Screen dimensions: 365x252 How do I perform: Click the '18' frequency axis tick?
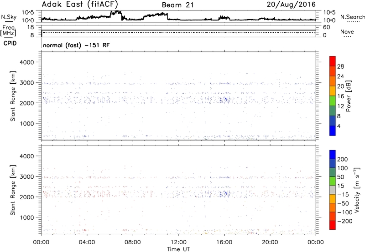[30, 27]
